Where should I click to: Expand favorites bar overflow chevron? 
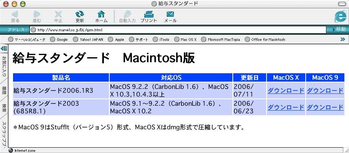coord(342,39)
